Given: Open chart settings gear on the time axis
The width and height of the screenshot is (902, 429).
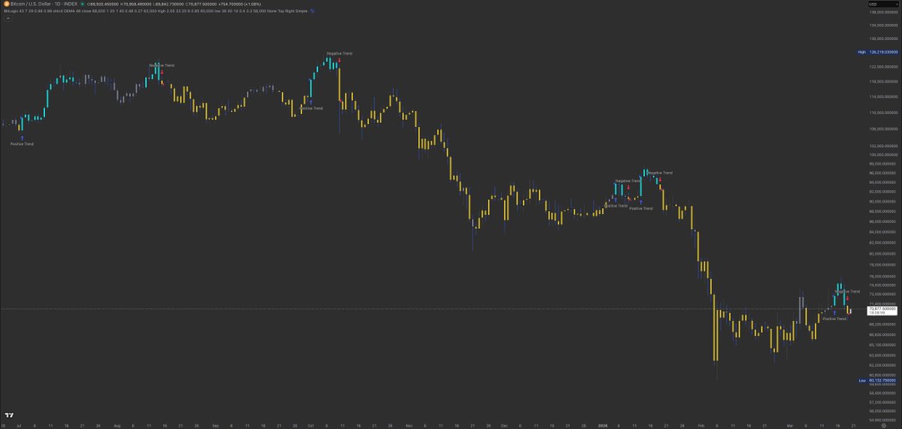Looking at the screenshot, I should [x=883, y=424].
